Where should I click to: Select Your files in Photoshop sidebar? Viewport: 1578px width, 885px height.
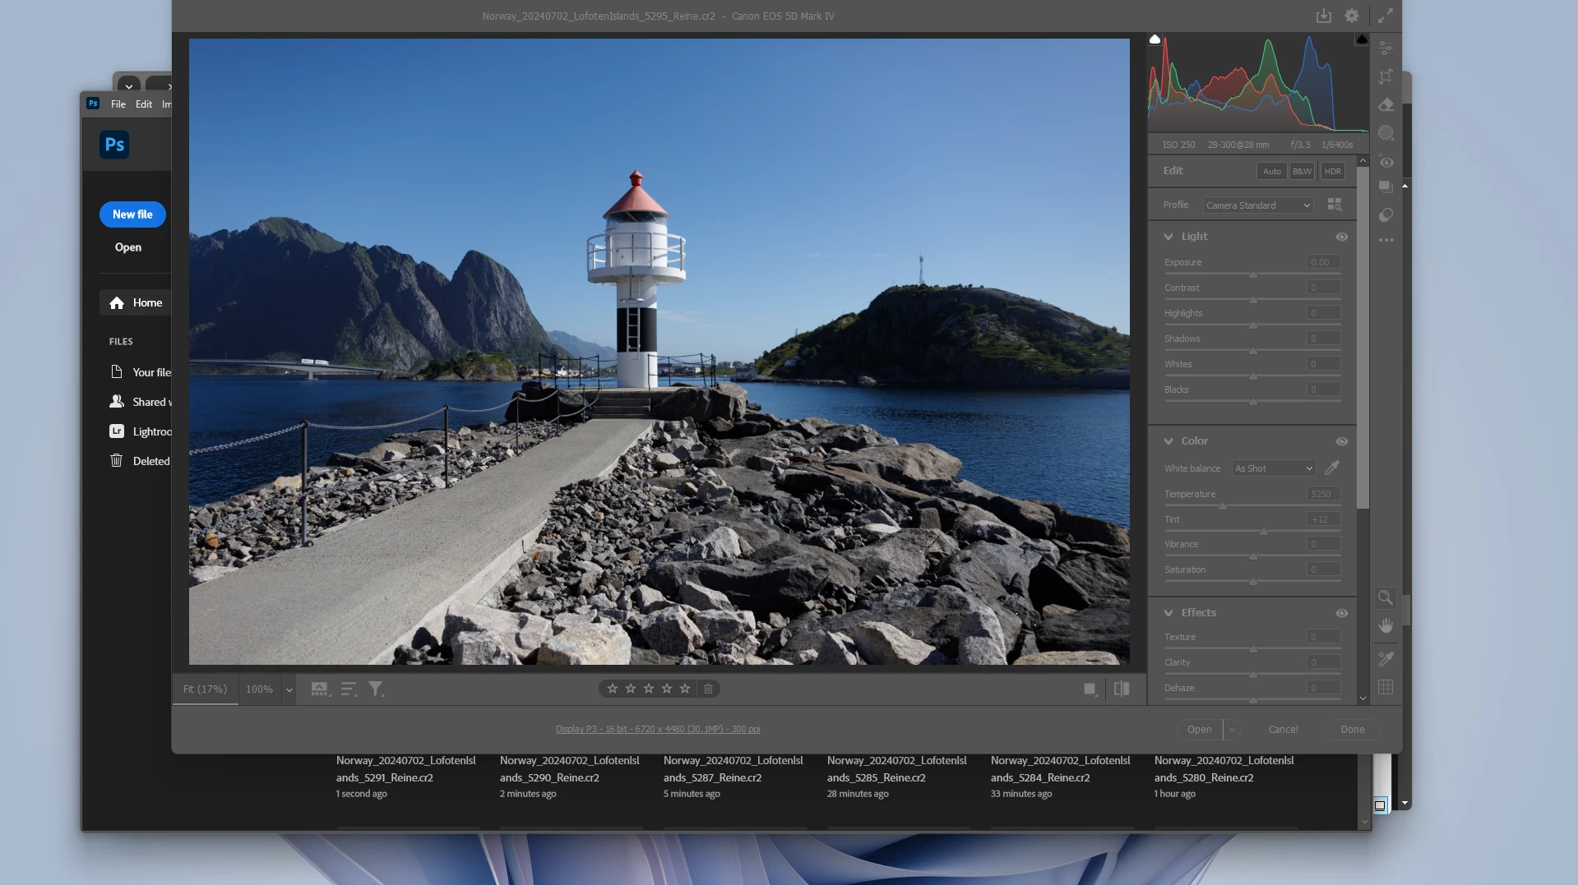pyautogui.click(x=140, y=372)
